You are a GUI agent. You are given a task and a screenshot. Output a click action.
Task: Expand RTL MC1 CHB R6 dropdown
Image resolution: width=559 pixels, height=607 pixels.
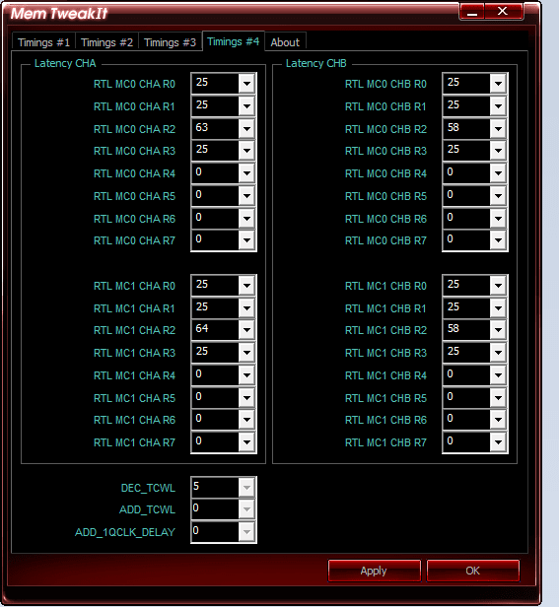pos(498,419)
